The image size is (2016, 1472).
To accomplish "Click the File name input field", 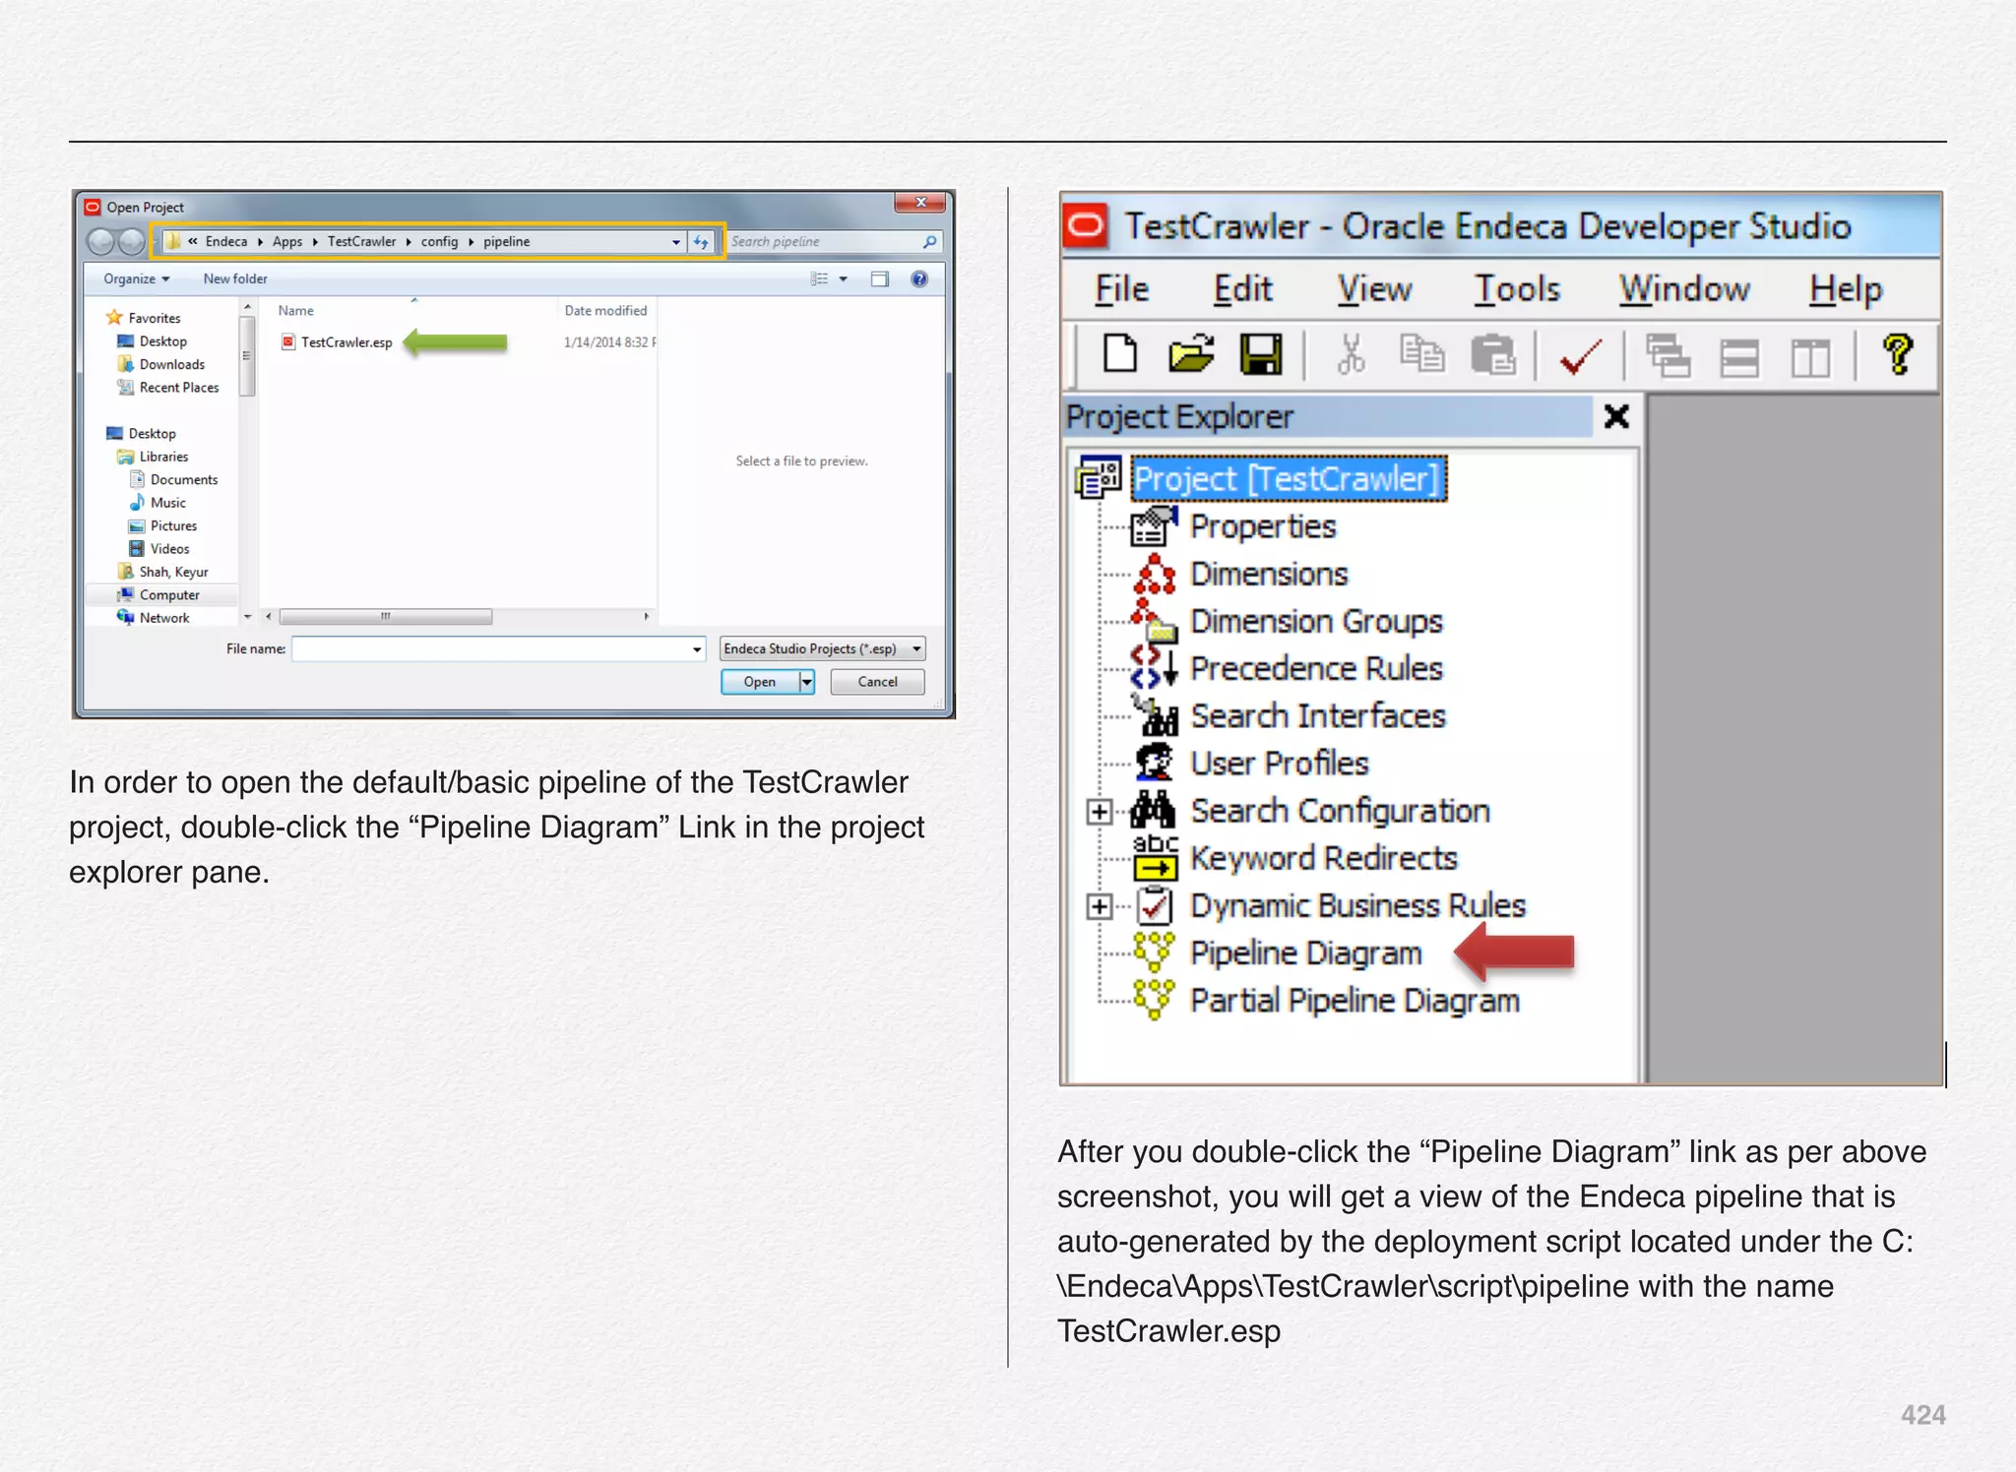I will tap(498, 648).
